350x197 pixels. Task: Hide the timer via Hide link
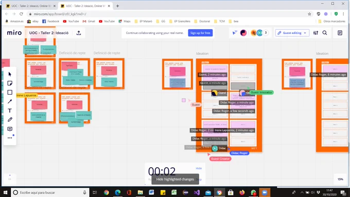pos(199,168)
